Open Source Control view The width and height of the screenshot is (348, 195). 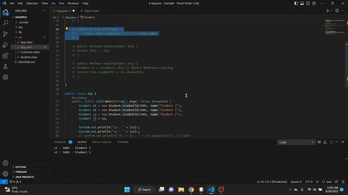pyautogui.click(x=5, y=34)
